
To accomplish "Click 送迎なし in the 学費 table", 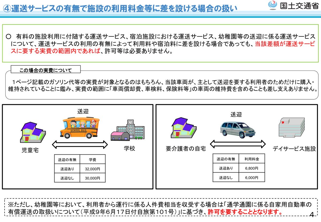I will point(67,178).
